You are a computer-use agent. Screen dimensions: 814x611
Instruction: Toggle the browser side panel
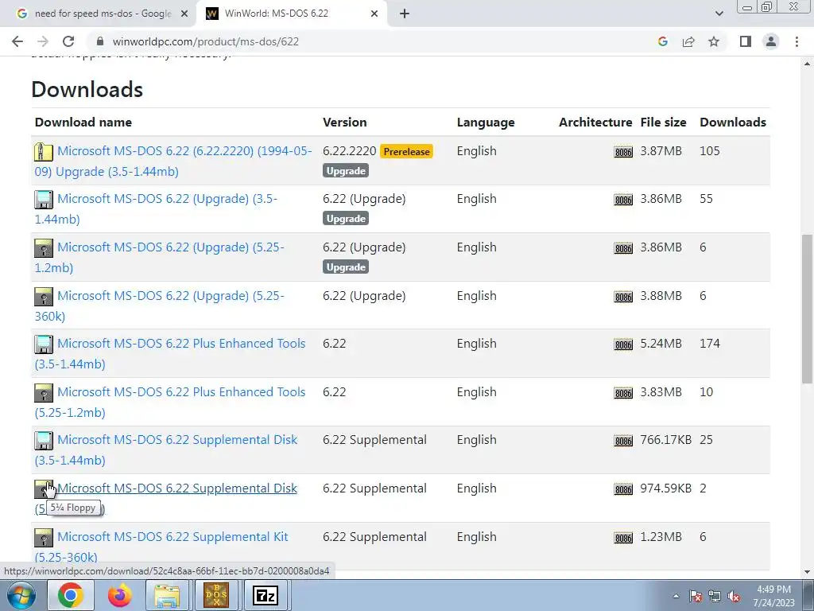coord(746,41)
